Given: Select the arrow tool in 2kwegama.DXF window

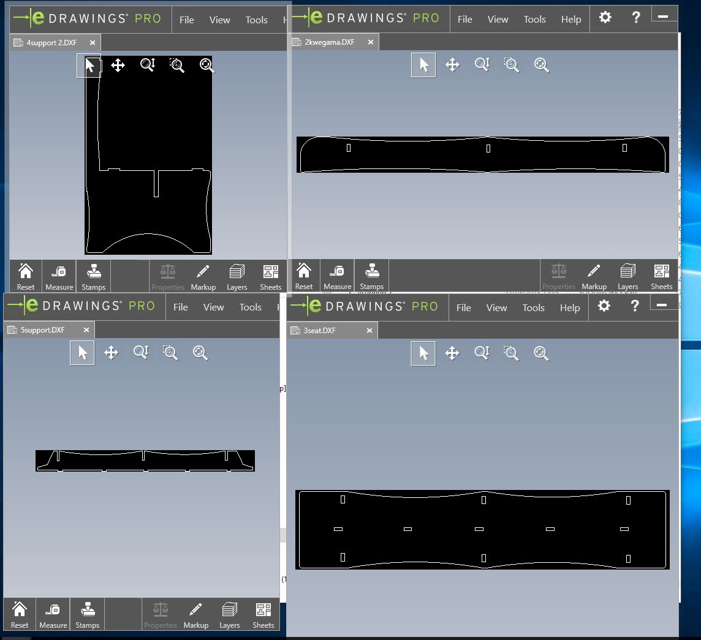Looking at the screenshot, I should (x=423, y=66).
